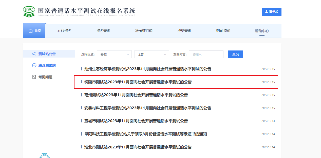Click the document icon beside 常见问题
Screen dimensions: 321x158
point(34,77)
